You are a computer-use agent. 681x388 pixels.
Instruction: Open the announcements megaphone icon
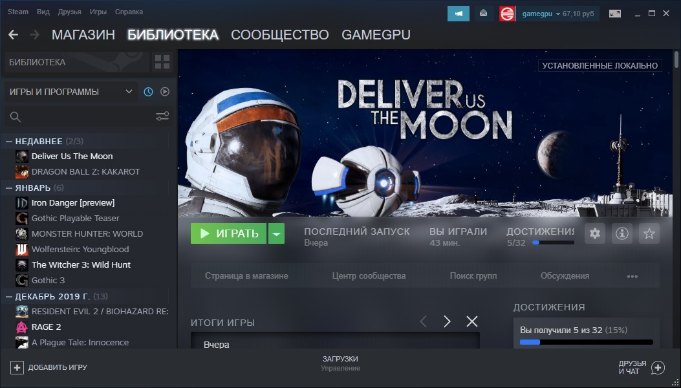click(x=458, y=14)
